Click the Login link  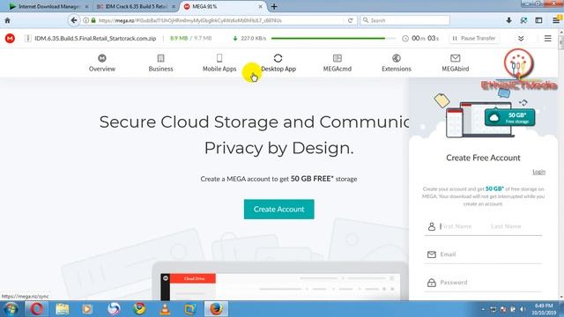pyautogui.click(x=538, y=172)
